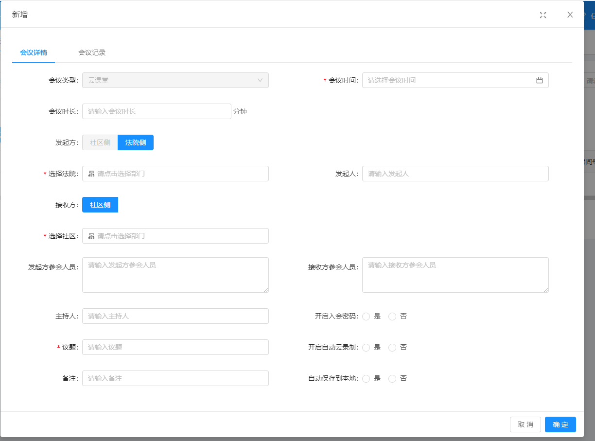
Task: Click the 发起方参会人员 text area
Action: click(175, 275)
